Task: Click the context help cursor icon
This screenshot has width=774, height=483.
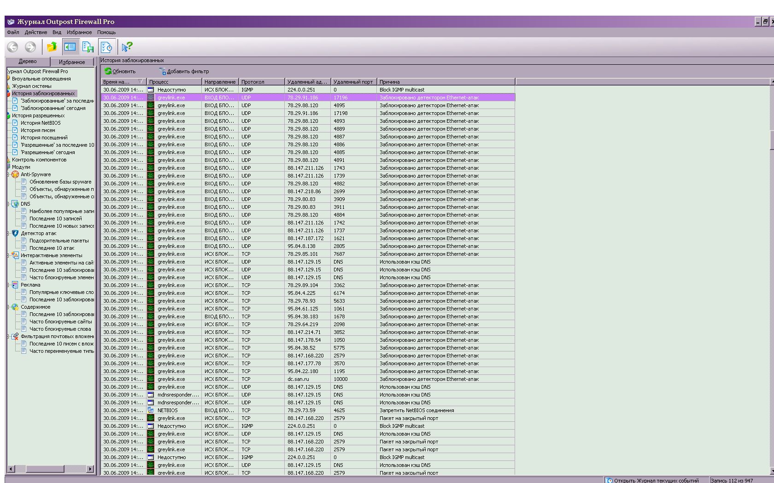Action: 127,47
